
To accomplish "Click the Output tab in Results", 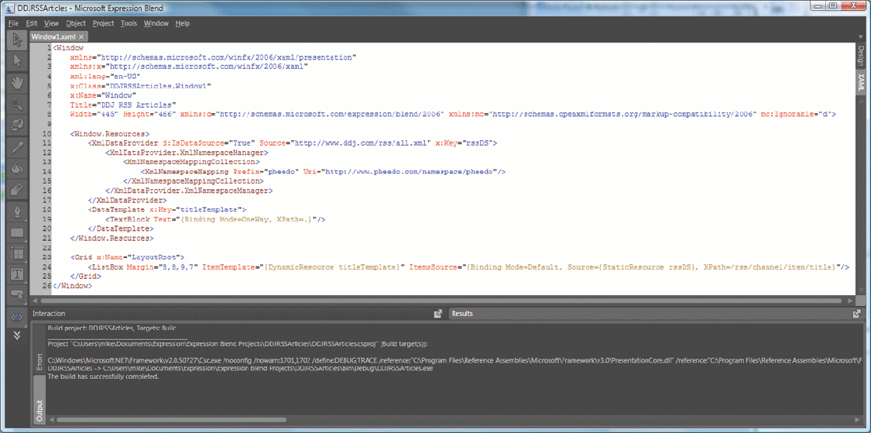I will (39, 409).
